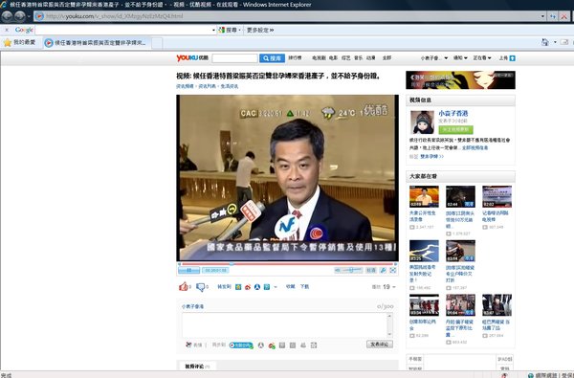The image size is (574, 378).
Task: Share via the red Weibo icon
Action: 248,287
